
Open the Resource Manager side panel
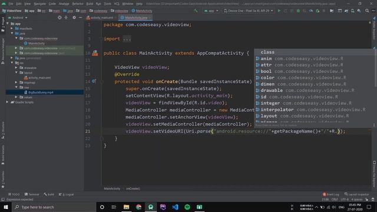coord(2,51)
